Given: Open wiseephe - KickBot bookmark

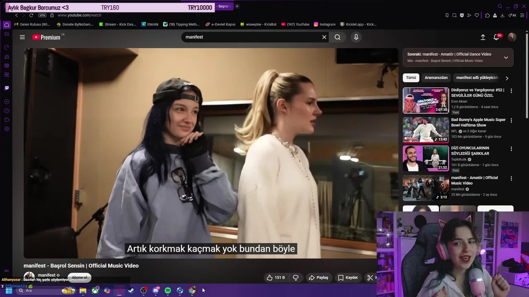Looking at the screenshot, I should point(258,24).
